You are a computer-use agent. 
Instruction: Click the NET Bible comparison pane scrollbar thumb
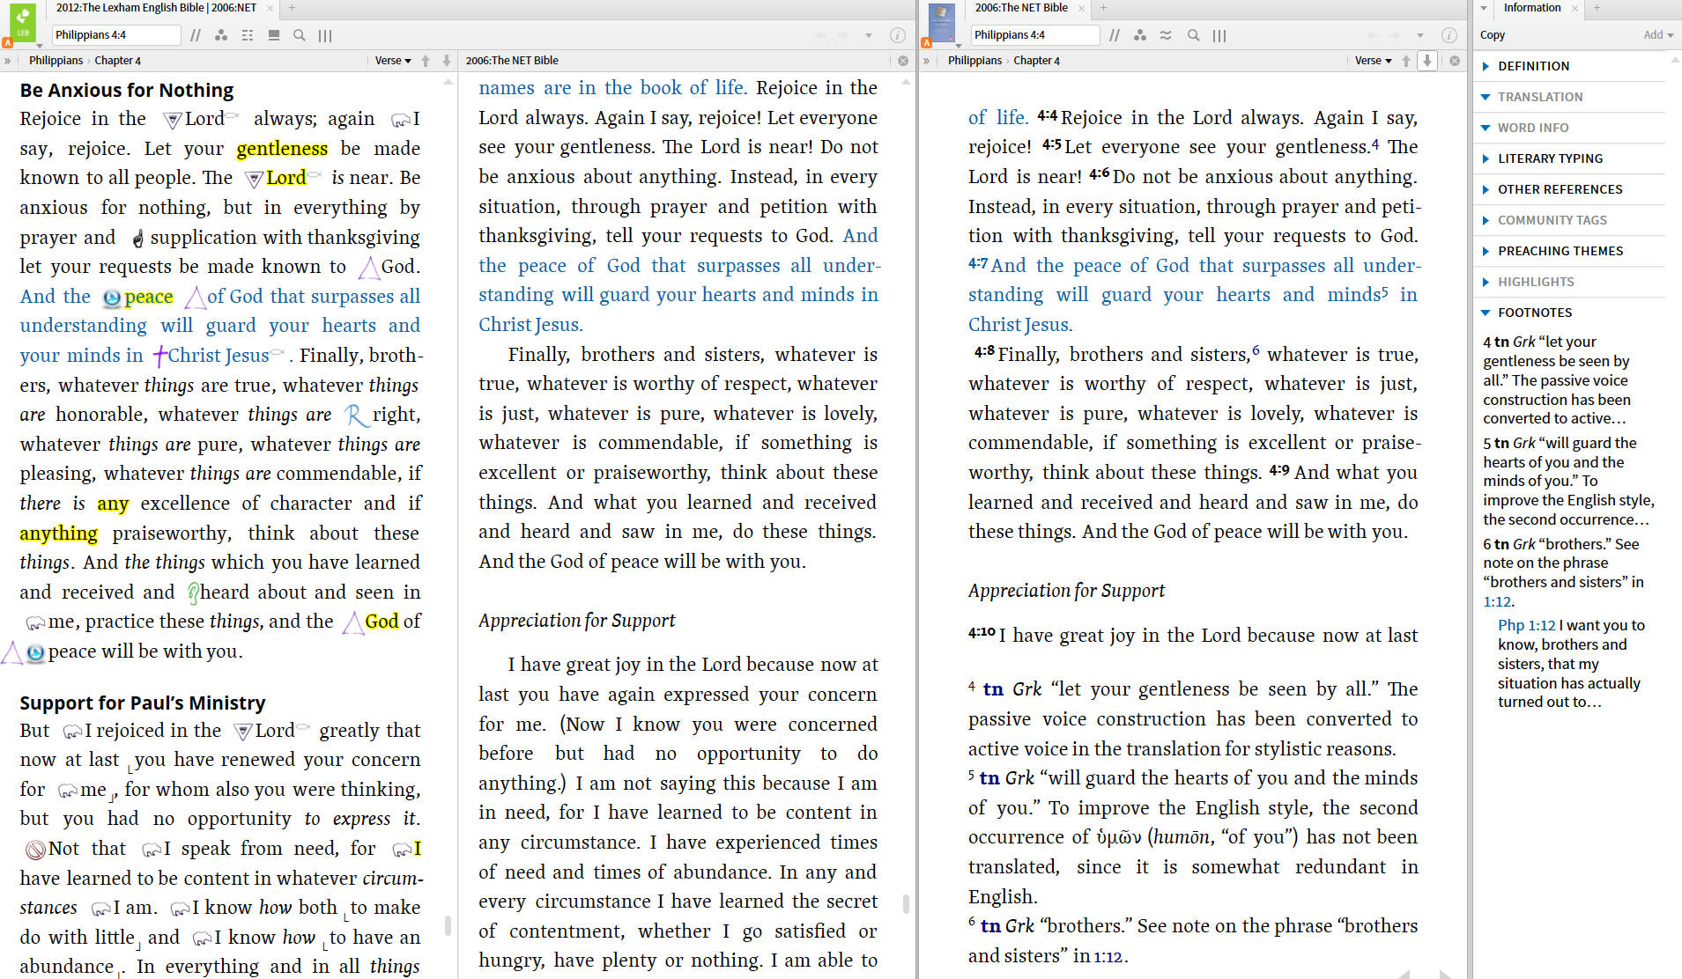click(906, 904)
